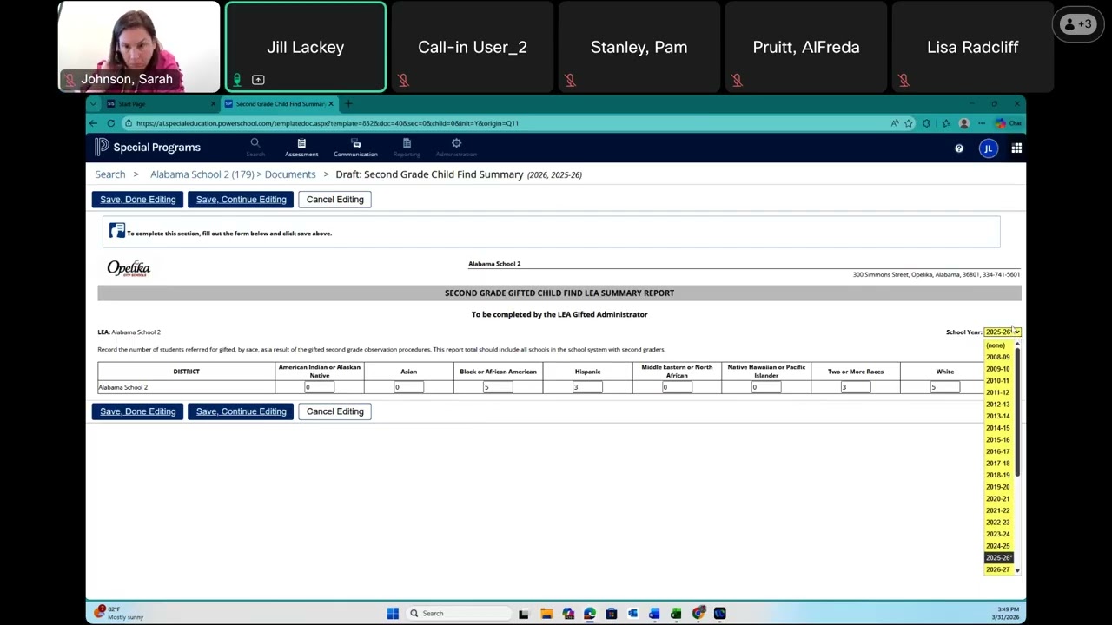
Task: Click the top Save, Done Editing button
Action: point(137,200)
